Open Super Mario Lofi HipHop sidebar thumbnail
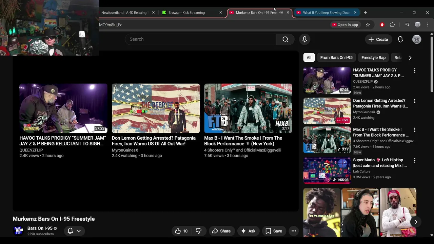This screenshot has height=244, width=434. tap(327, 170)
